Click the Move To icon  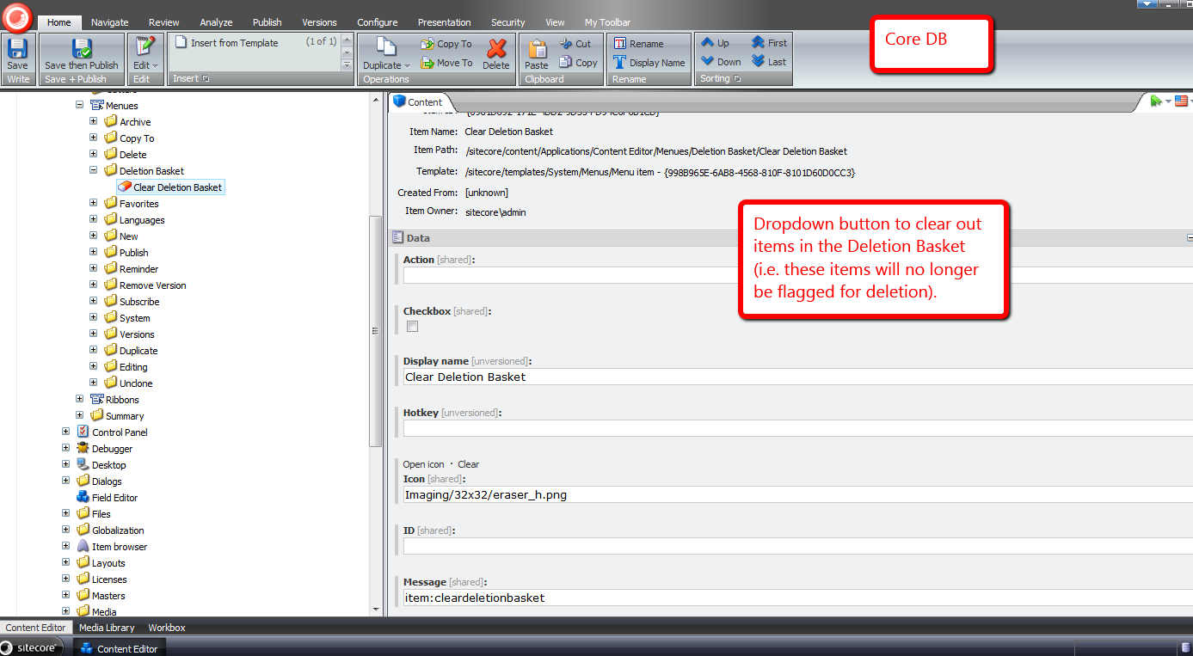427,63
